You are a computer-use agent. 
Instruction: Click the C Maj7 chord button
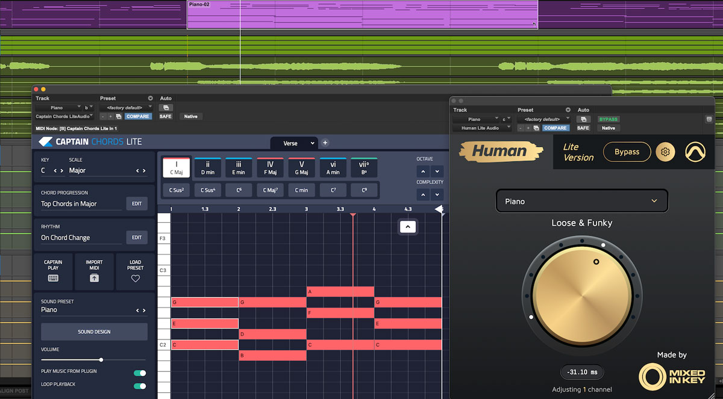pos(270,190)
